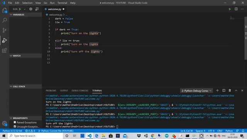This screenshot has width=247, height=139.
Task: Open errors and warnings count in status bar
Action: pyautogui.click(x=30, y=131)
